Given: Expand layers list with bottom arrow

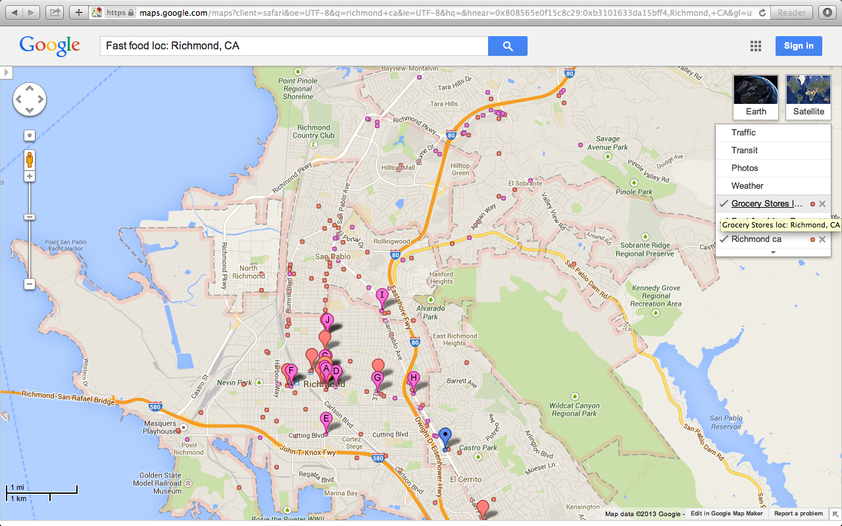Looking at the screenshot, I should [773, 252].
